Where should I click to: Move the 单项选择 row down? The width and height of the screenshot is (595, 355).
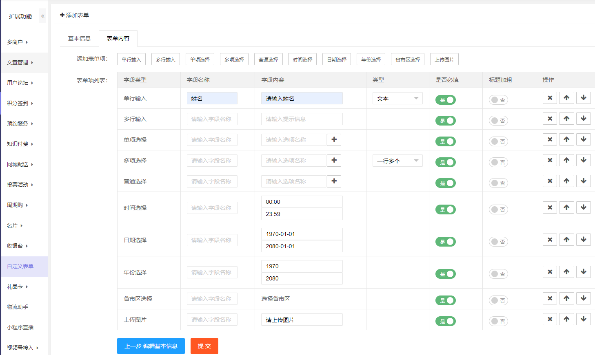[x=583, y=139]
